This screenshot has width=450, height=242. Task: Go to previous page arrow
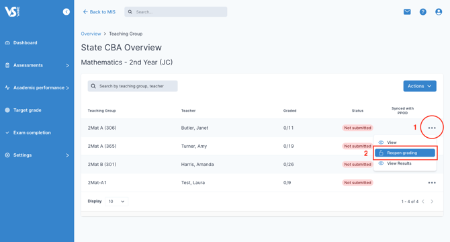coord(423,202)
